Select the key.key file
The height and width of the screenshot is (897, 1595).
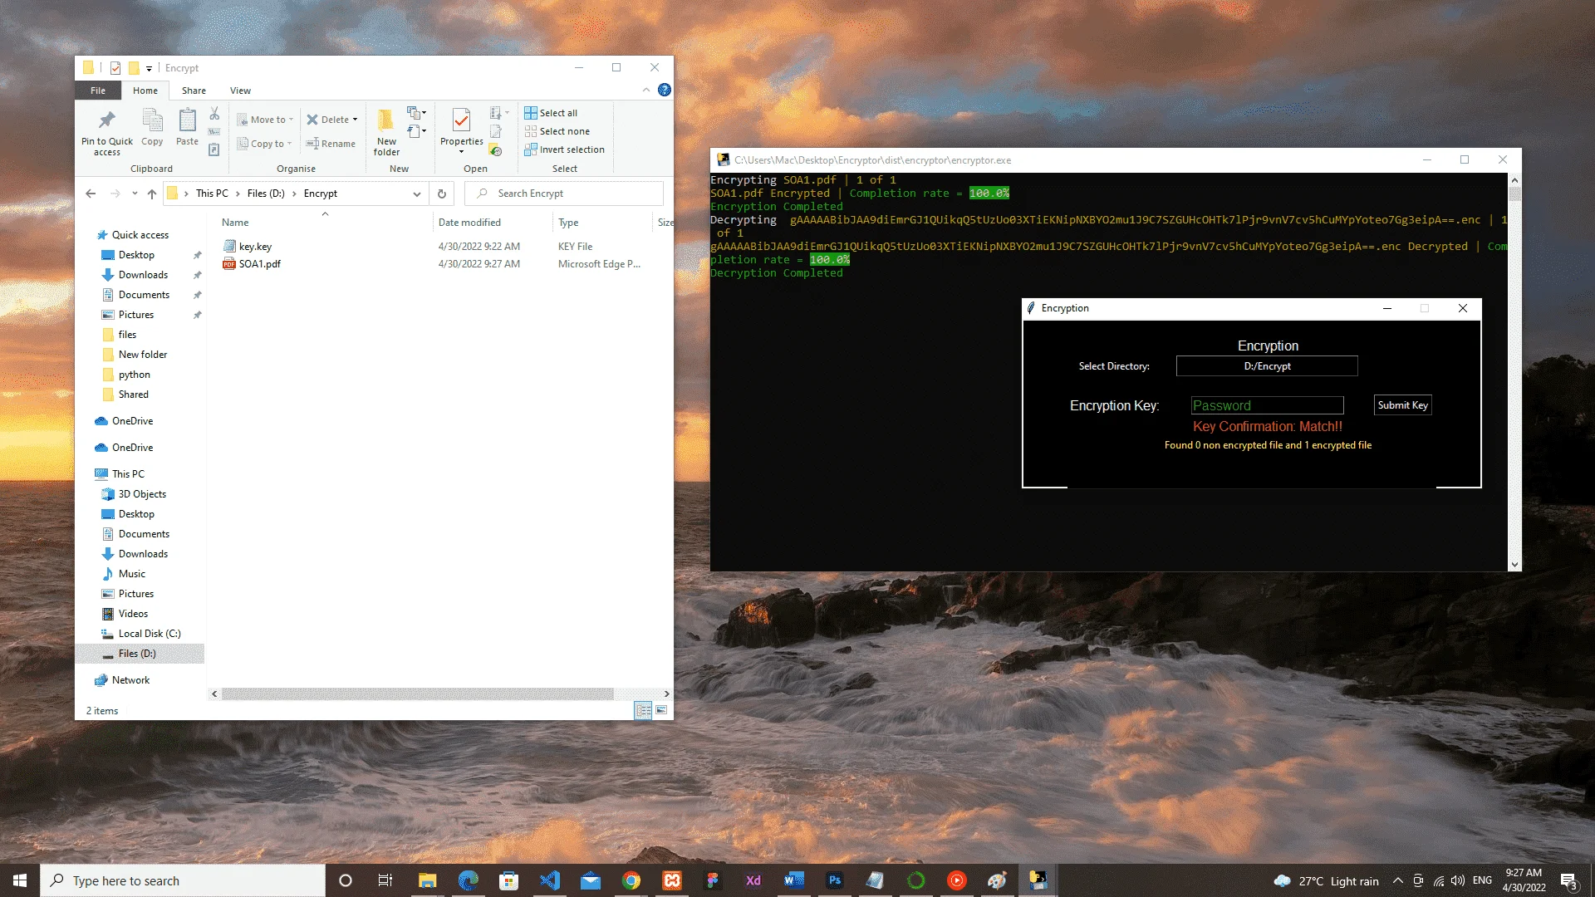255,247
